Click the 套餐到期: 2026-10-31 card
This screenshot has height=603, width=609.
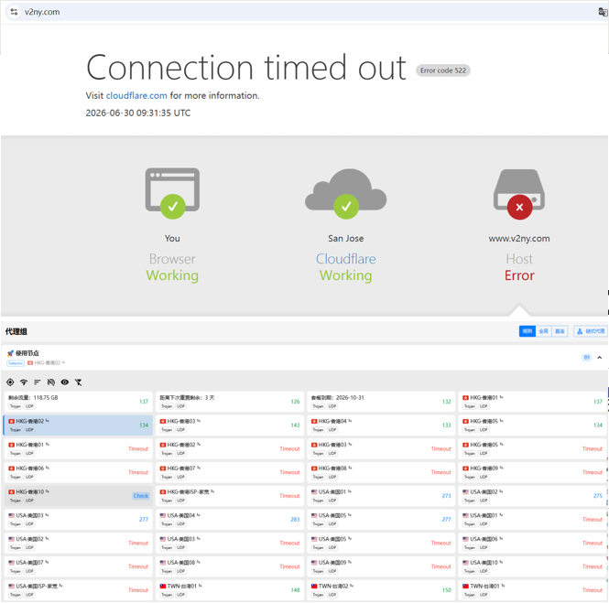pyautogui.click(x=381, y=402)
